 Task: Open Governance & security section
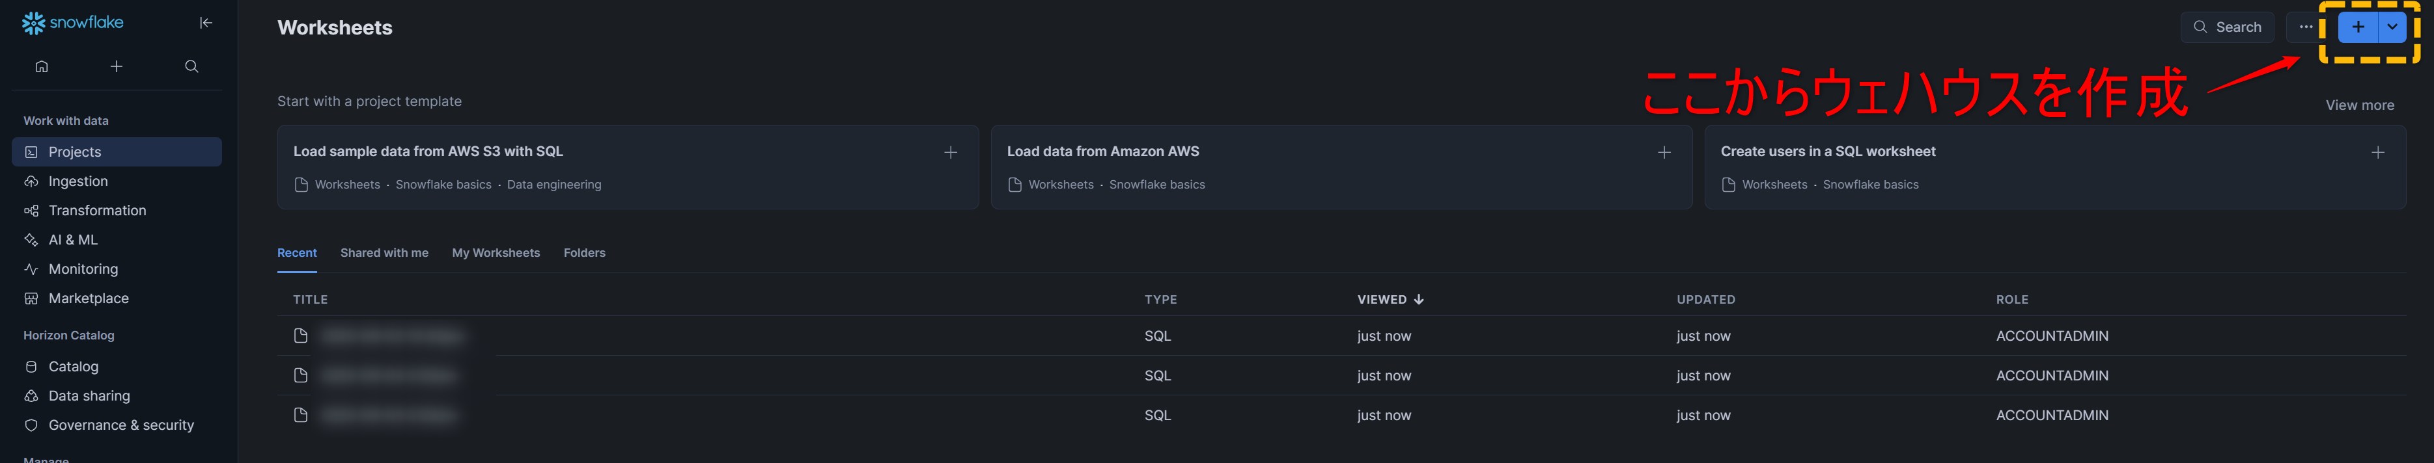[x=116, y=425]
